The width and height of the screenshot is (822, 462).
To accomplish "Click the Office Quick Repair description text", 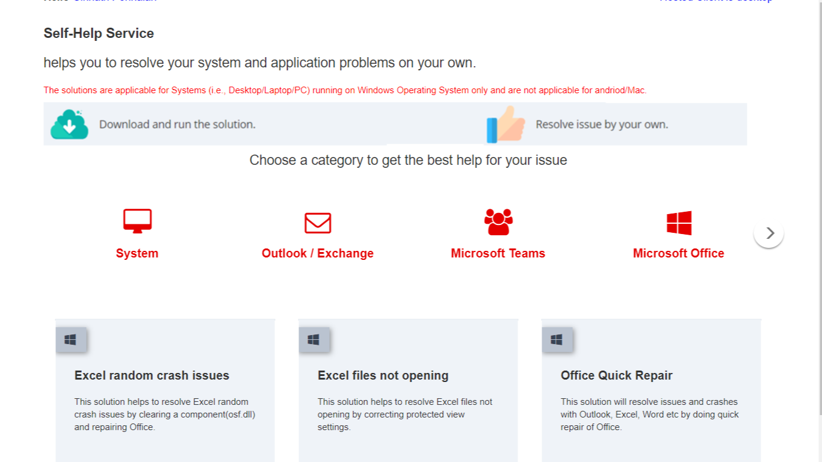I will pyautogui.click(x=650, y=414).
